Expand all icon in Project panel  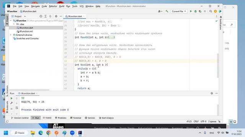tap(46, 16)
